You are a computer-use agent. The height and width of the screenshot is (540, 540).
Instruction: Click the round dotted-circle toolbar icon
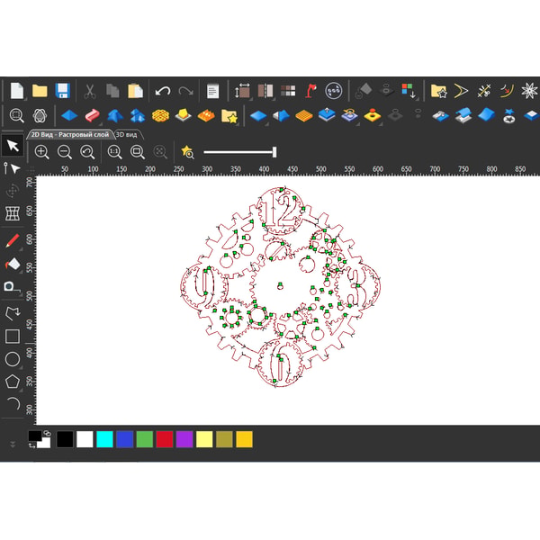[333, 91]
